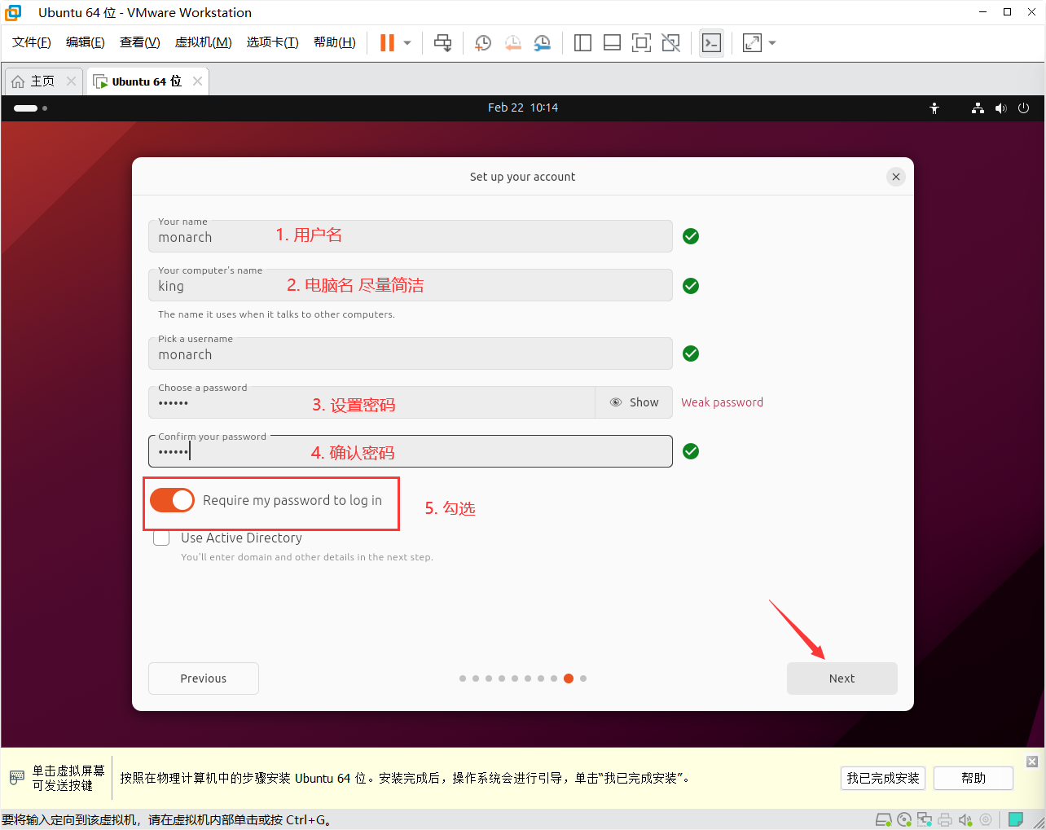Click the Confirm your password field

click(411, 451)
